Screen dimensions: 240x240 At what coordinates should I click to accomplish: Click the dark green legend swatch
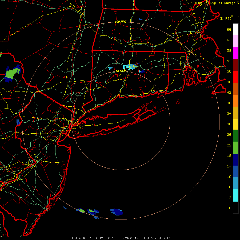pyautogui.click(x=235, y=136)
